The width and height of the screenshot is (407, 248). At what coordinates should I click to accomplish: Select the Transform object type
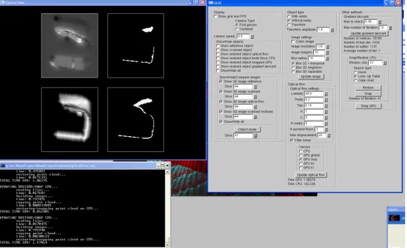[289, 25]
